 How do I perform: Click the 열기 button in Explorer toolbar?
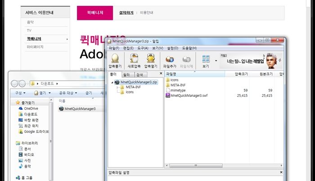tap(40, 93)
